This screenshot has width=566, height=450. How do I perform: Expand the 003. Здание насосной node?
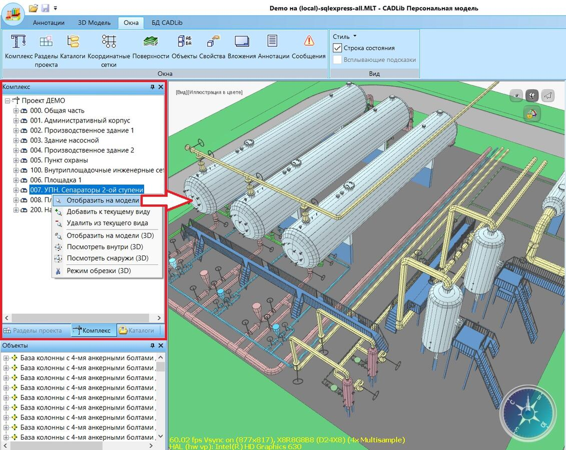pyautogui.click(x=16, y=140)
